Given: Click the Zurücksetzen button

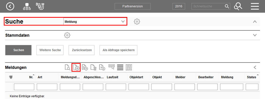Looking at the screenshot, I should (x=81, y=50).
